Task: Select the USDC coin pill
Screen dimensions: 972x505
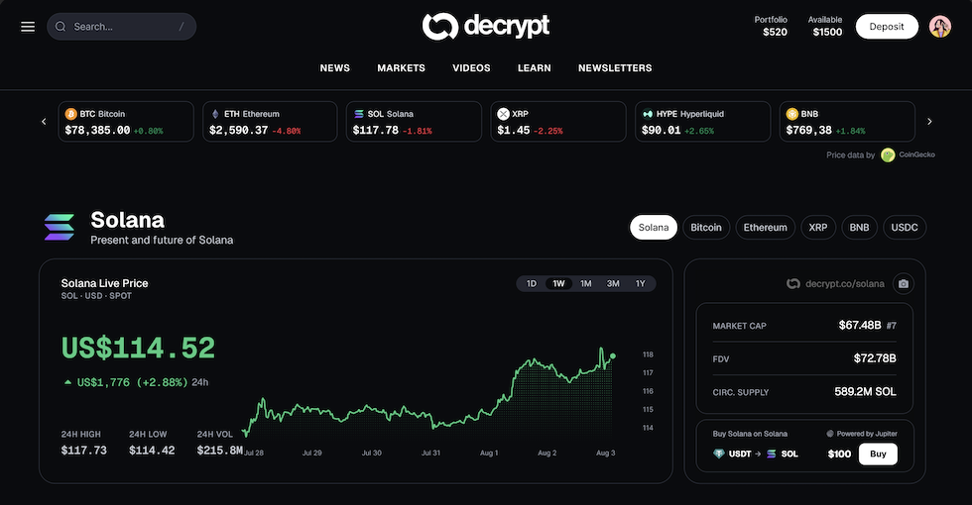Action: pos(905,227)
